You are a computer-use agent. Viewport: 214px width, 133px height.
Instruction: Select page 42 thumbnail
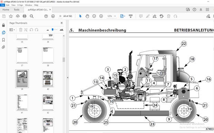[x=48, y=102]
